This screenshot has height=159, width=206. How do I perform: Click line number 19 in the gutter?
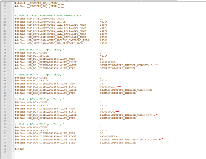tap(5, 3)
